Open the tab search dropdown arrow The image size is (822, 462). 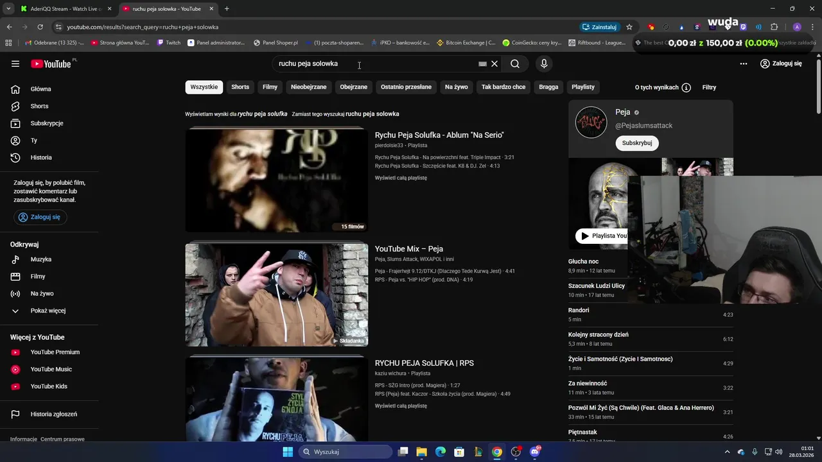(8, 9)
